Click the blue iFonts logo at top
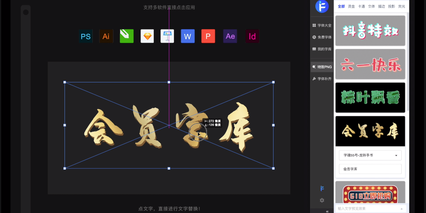The image size is (426, 213). [322, 6]
